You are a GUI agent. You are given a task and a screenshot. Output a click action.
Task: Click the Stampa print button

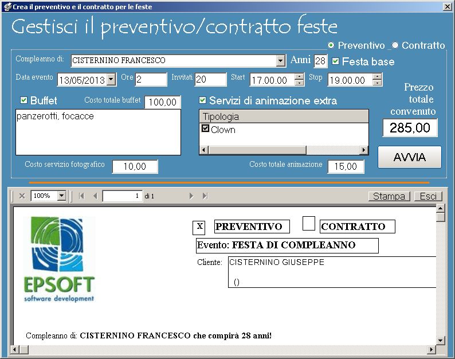click(x=389, y=196)
